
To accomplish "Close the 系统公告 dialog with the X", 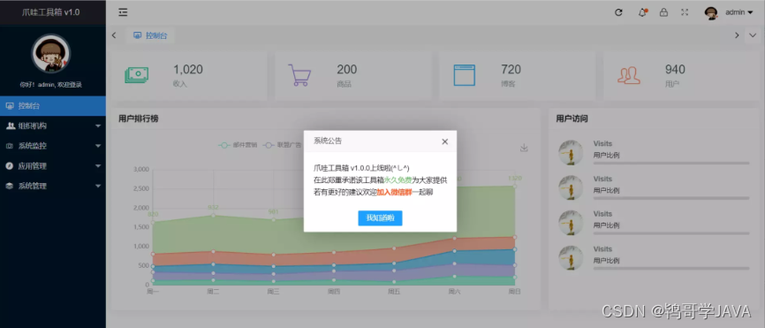I will tap(444, 141).
